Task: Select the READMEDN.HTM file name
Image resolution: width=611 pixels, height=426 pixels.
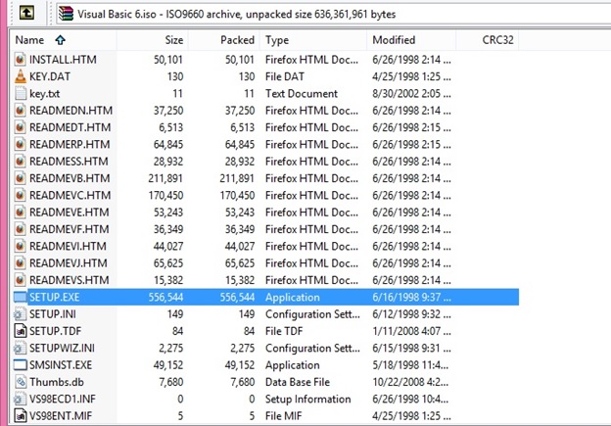Action: point(70,111)
